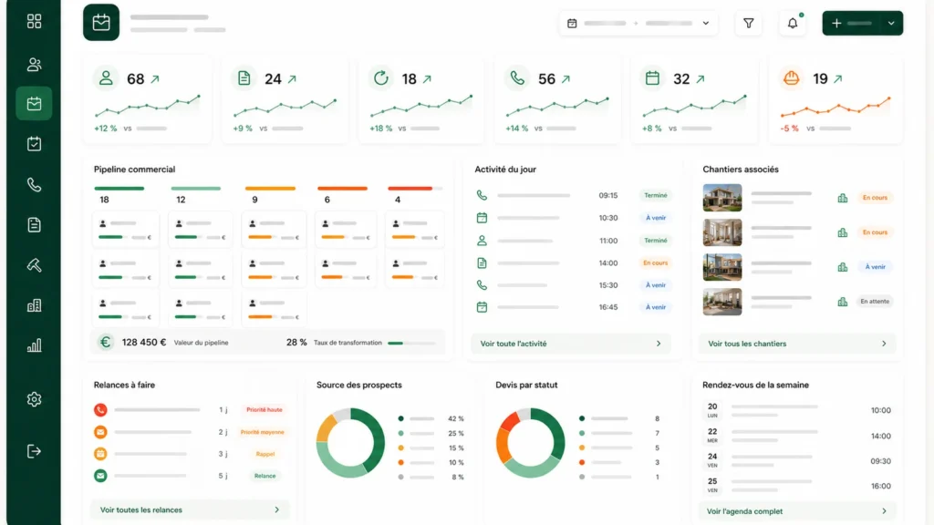The width and height of the screenshot is (934, 525).
Task: Select the 42 % prospect source legend
Action: [431, 418]
